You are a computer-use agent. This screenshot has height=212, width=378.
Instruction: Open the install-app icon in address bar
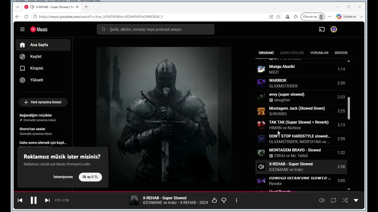pos(271,17)
